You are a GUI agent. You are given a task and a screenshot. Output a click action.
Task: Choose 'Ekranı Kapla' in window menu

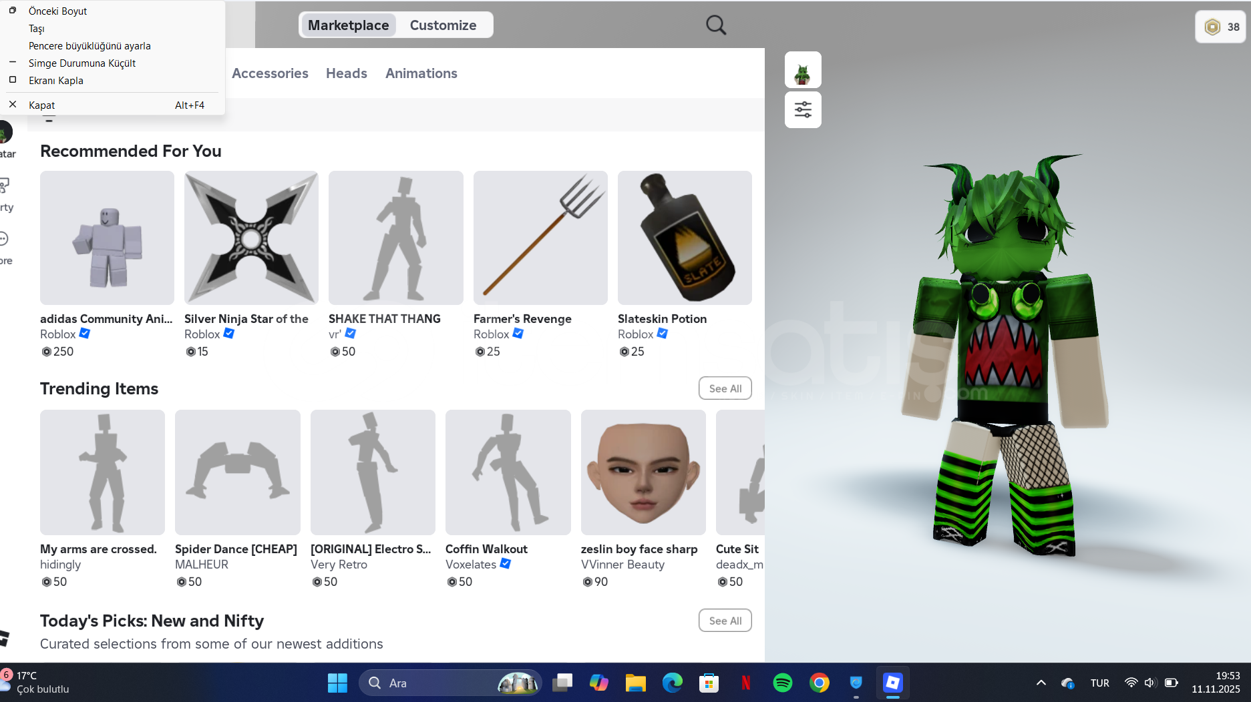point(112,80)
